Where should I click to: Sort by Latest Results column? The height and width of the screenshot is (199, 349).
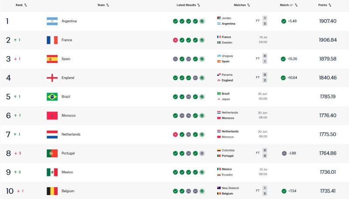click(x=188, y=5)
